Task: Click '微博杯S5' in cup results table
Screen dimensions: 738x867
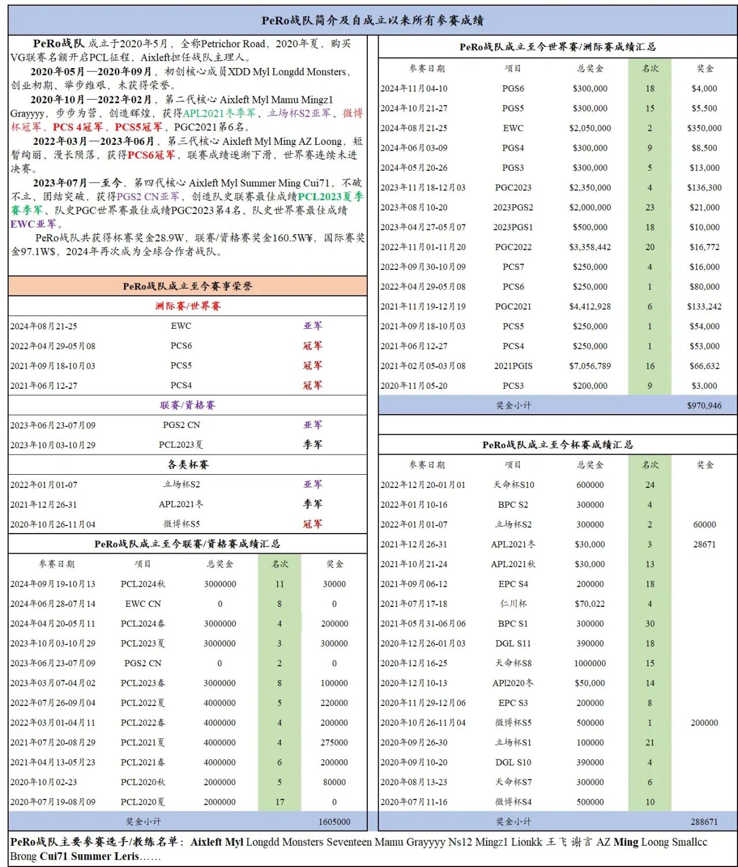Action: click(513, 723)
